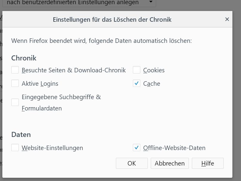The image size is (241, 181).
Task: Expand the benutzerdefinierten Einstellungen dropdown
Action: pos(151,2)
